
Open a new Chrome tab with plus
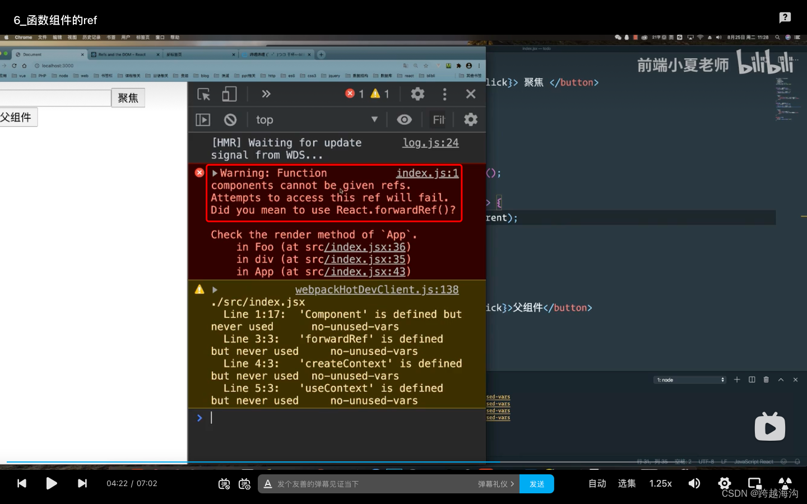point(321,54)
